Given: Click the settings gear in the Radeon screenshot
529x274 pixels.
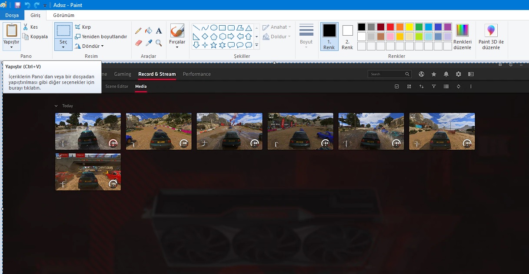Looking at the screenshot, I should coord(458,74).
